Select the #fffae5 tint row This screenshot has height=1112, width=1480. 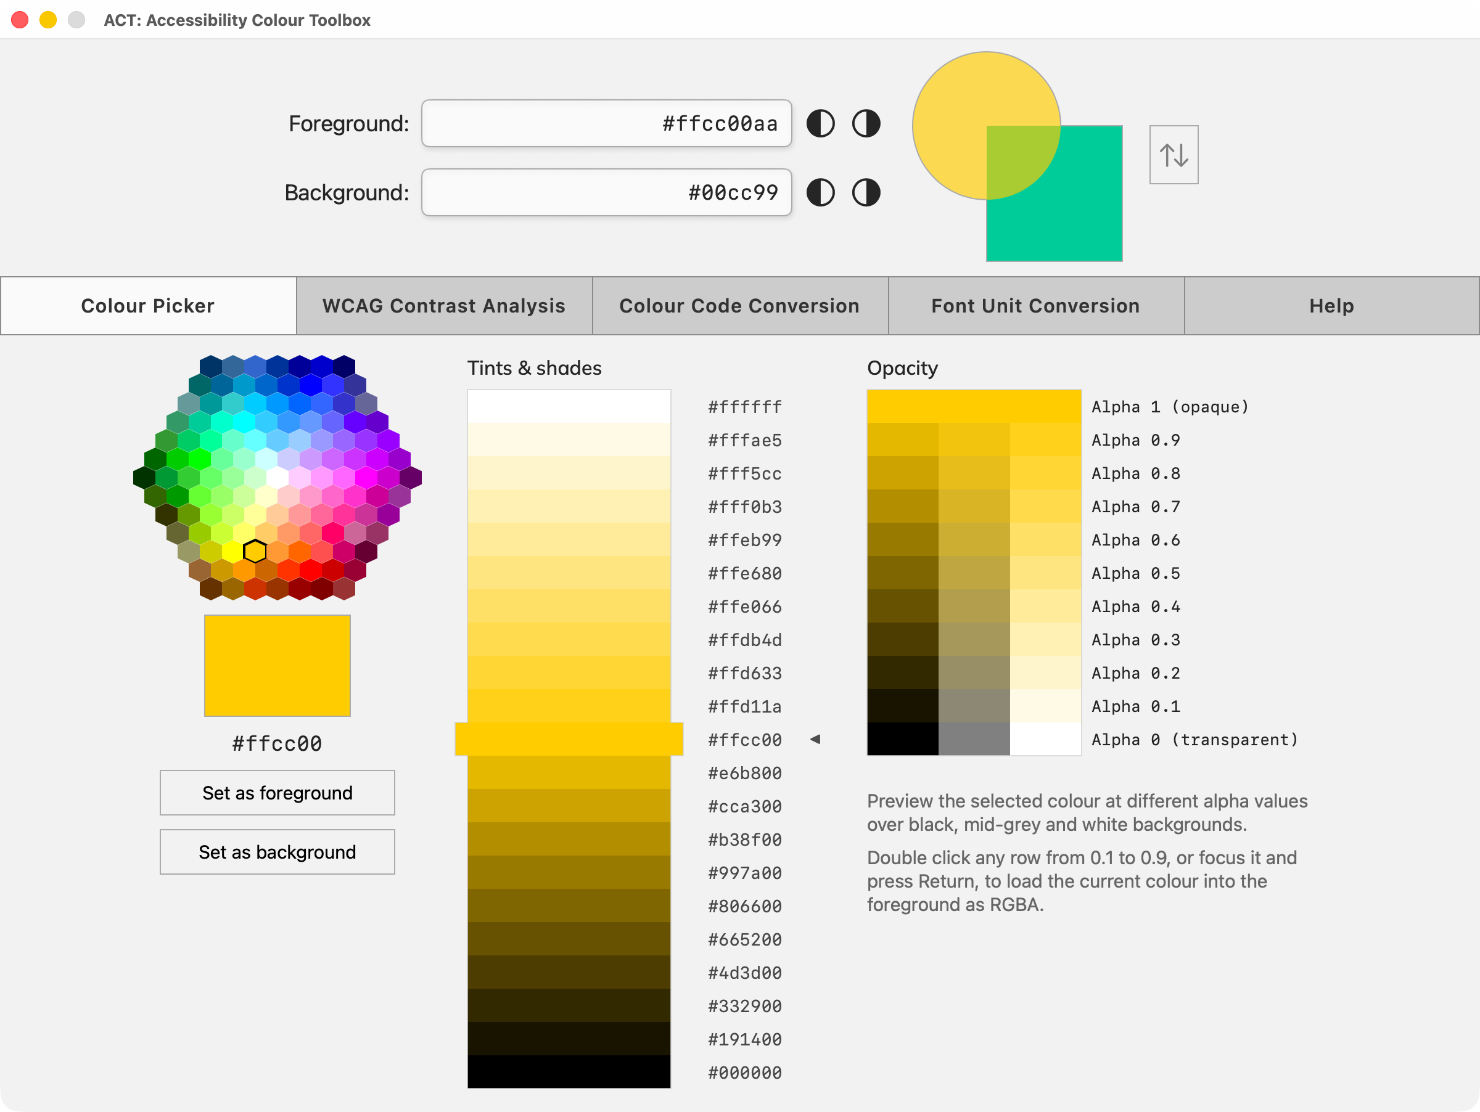[569, 440]
